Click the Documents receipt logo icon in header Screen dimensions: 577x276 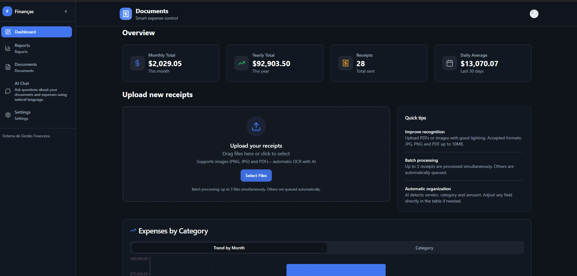126,14
